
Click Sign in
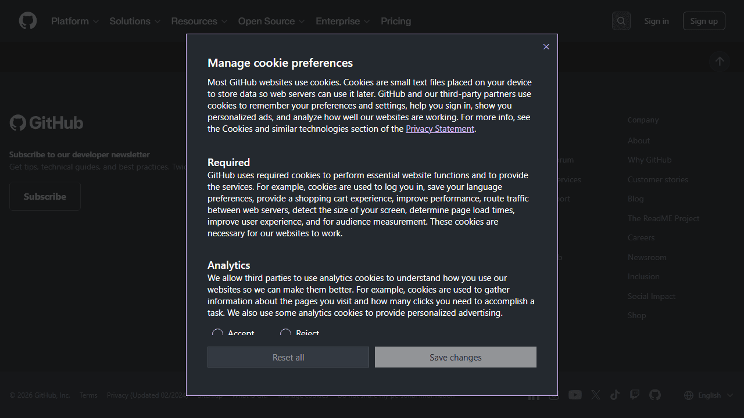click(x=656, y=21)
